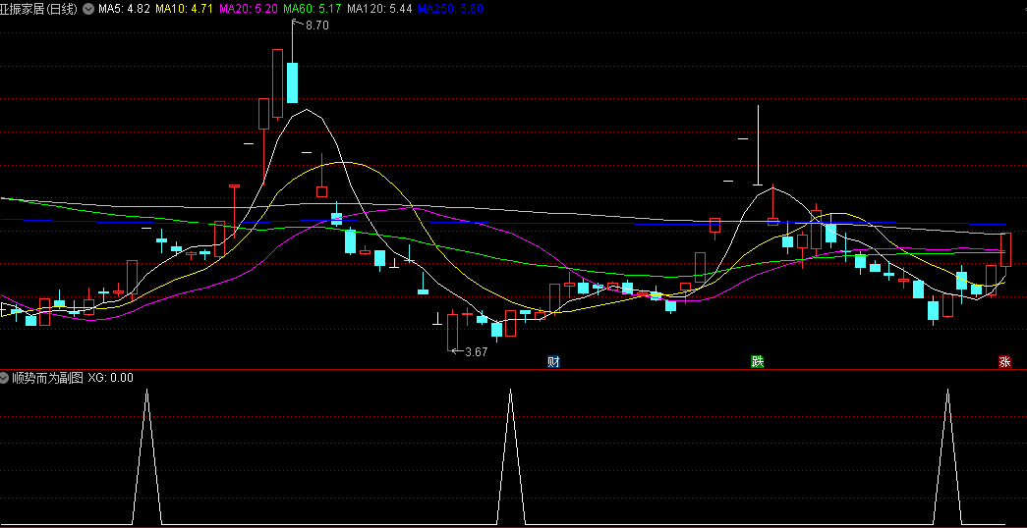
Task: Click the green 跌 marker icon
Action: 757,361
